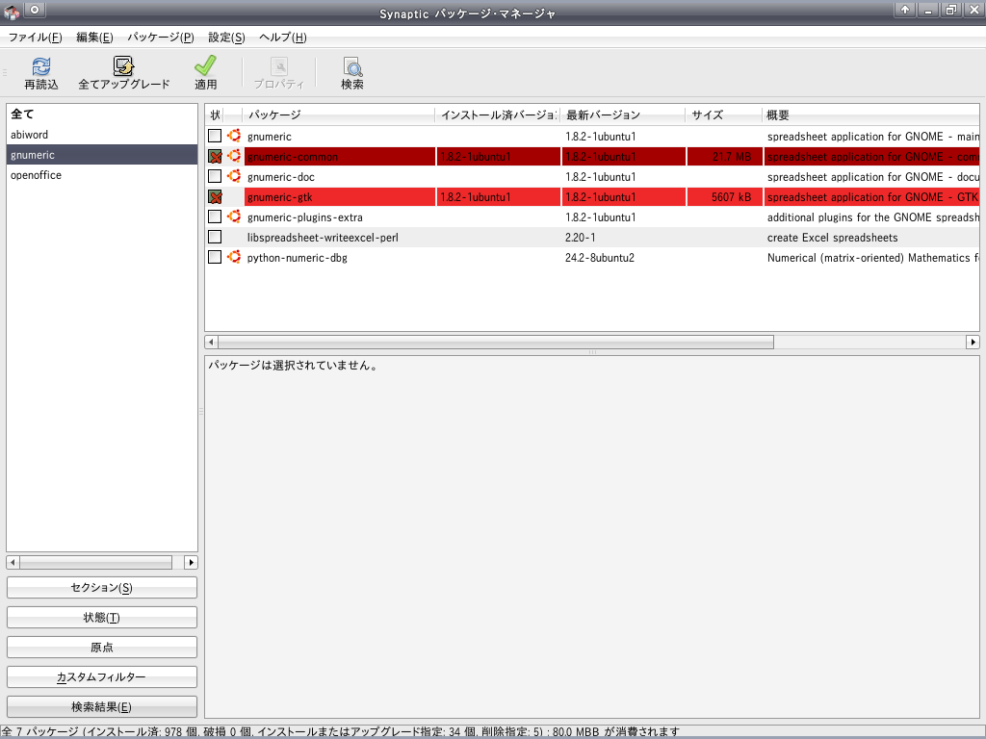
Task: Click the Reload (再読込) toolbar icon
Action: 40,66
